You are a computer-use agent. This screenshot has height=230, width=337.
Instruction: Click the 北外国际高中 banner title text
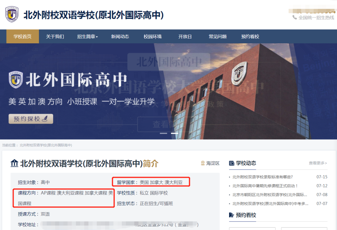77,79
